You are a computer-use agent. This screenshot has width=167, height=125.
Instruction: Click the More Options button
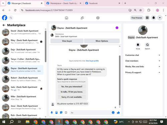102,41
